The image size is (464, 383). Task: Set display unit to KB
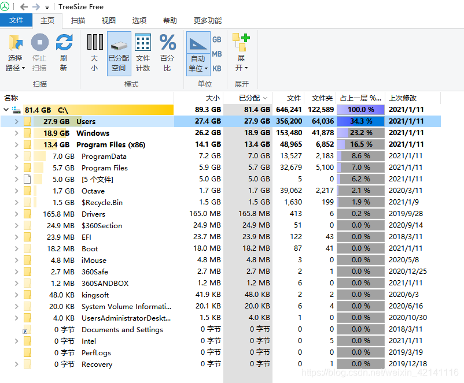point(216,68)
